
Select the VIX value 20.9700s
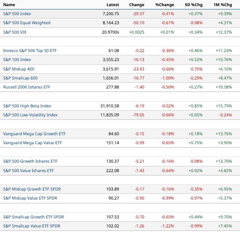click(110, 32)
